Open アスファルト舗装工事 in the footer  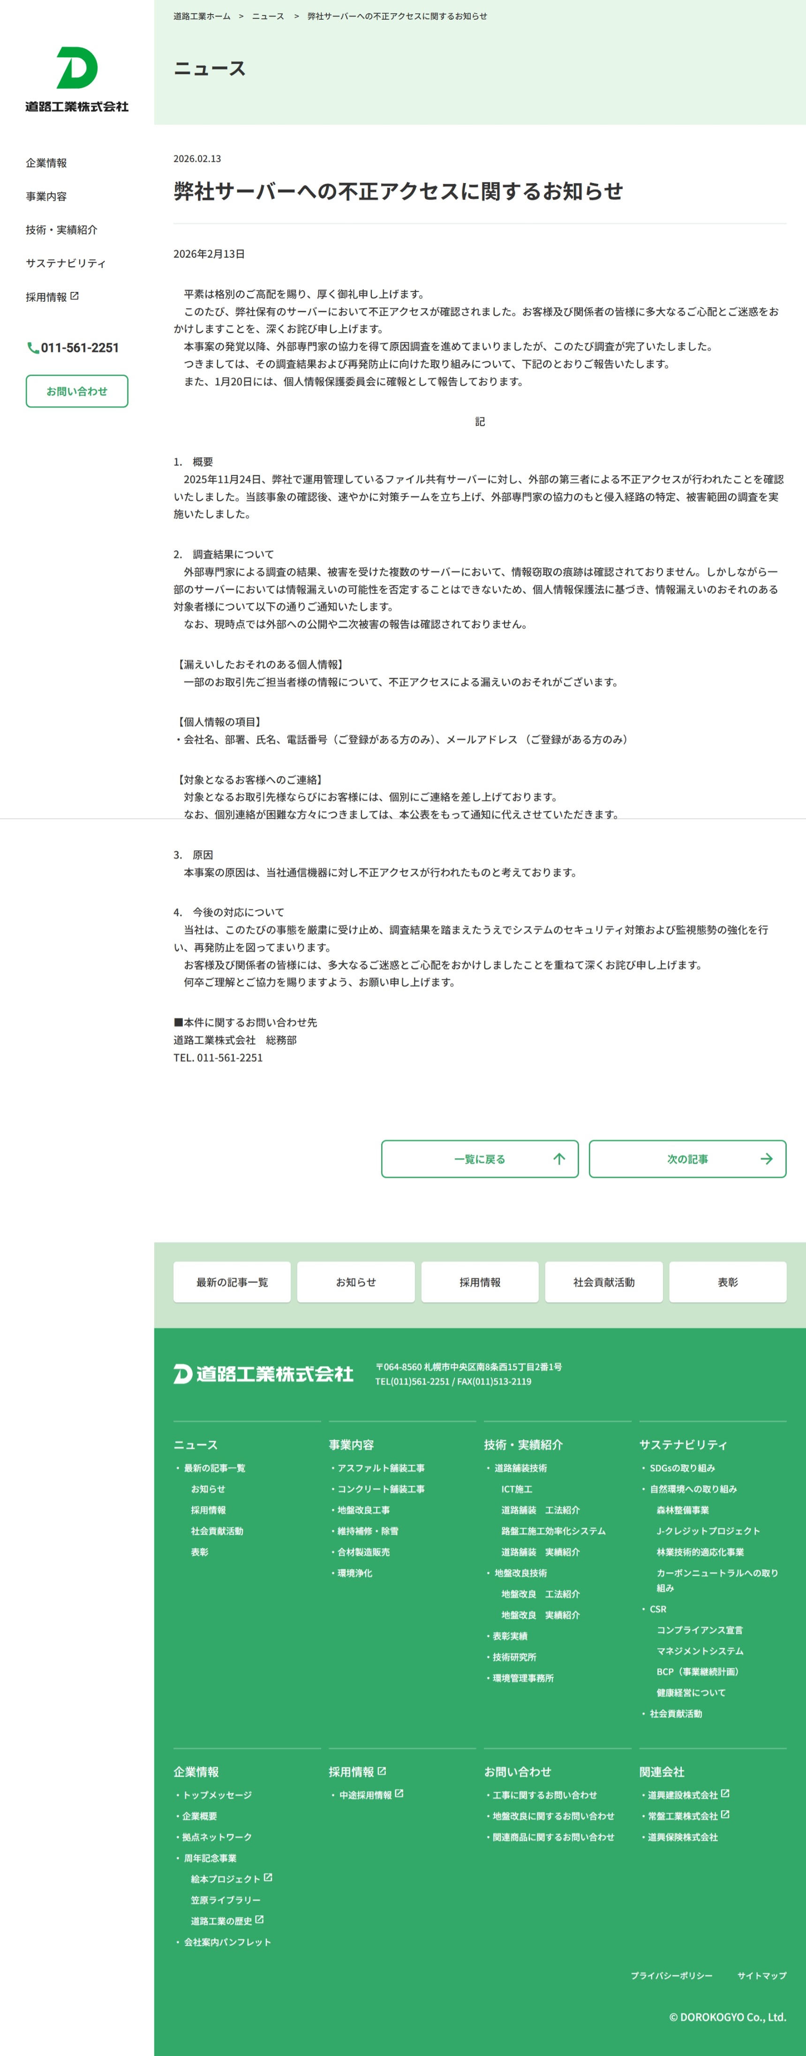(x=380, y=1468)
